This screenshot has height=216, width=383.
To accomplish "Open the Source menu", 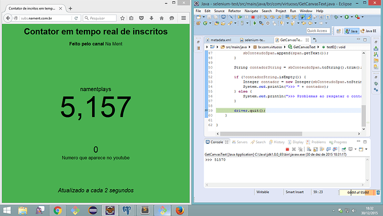I will 219,11.
